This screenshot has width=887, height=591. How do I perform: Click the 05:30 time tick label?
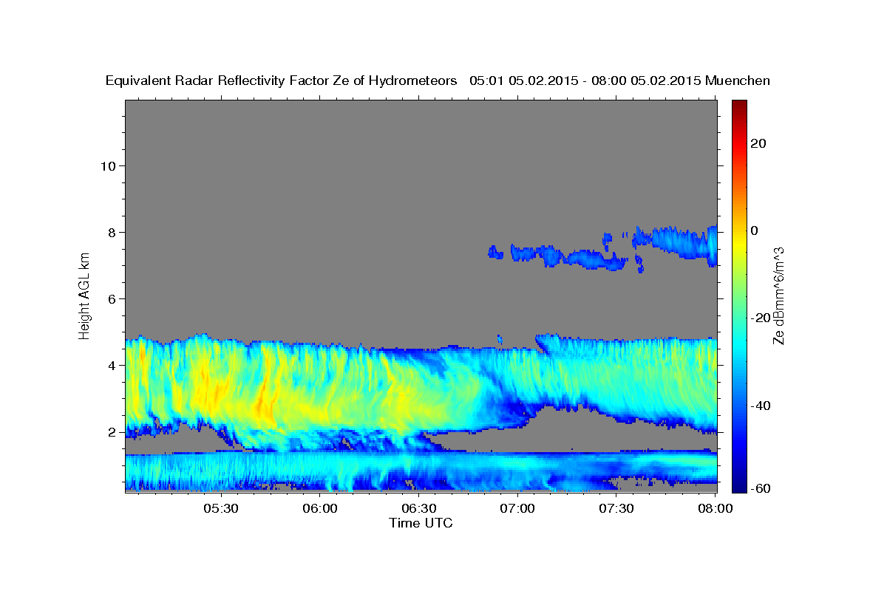click(220, 509)
